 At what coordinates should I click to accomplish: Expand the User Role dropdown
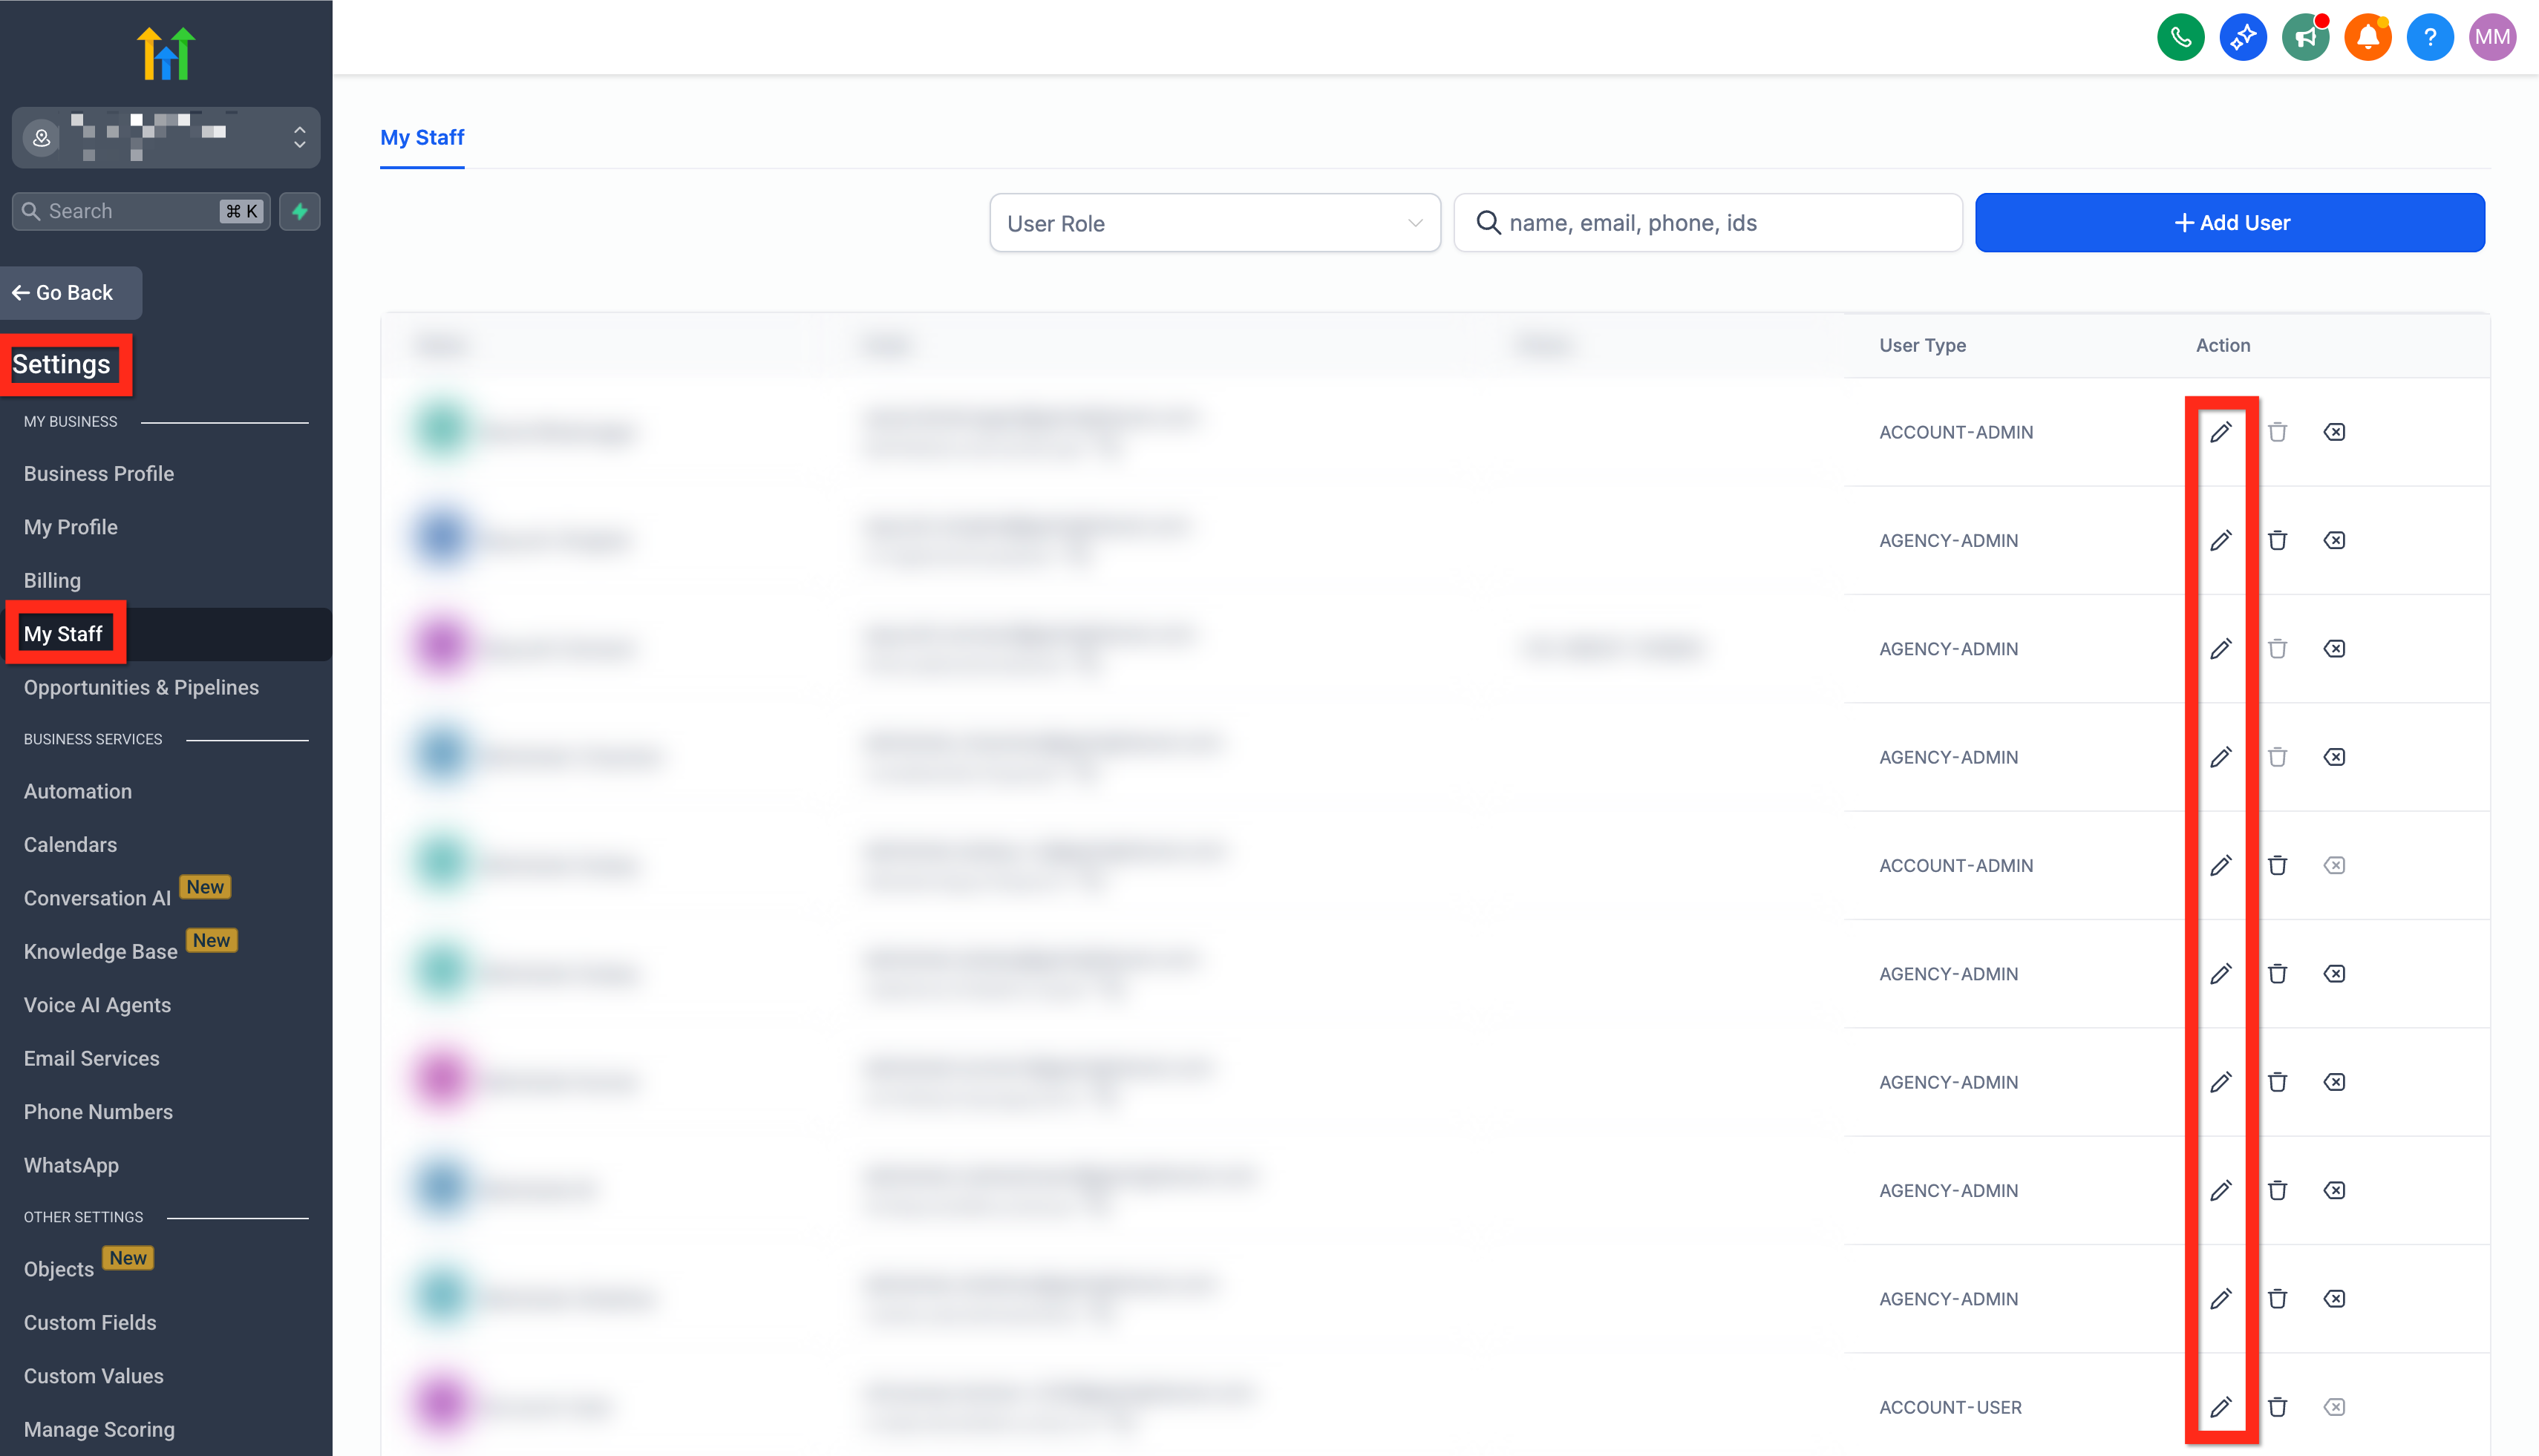point(1214,223)
